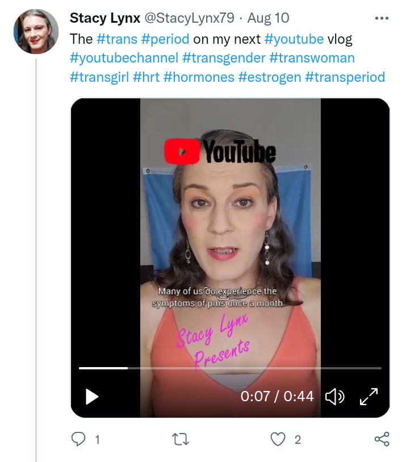This screenshot has height=462, width=406.
Task: Retweet this post using the retweet icon
Action: point(181,439)
